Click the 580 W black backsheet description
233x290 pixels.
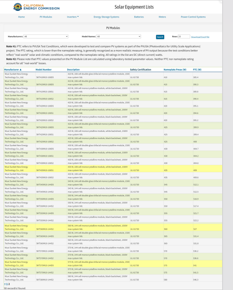coord(98,278)
